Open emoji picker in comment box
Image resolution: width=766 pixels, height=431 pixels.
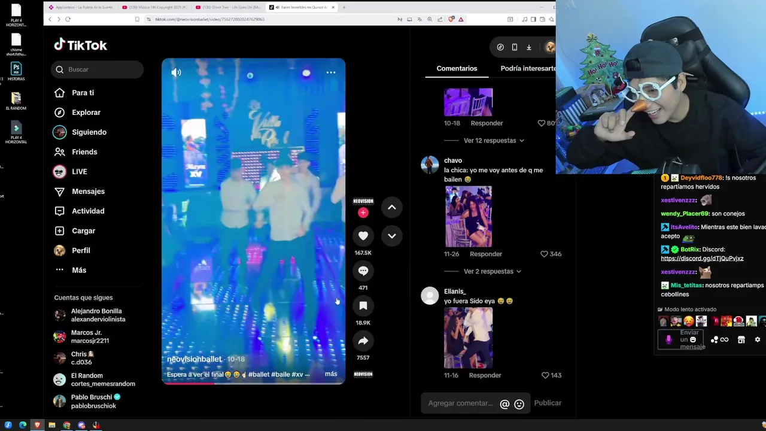pyautogui.click(x=519, y=404)
